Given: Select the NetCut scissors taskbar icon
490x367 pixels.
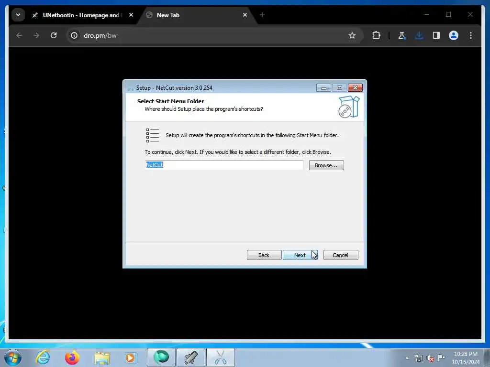Looking at the screenshot, I should pos(221,357).
